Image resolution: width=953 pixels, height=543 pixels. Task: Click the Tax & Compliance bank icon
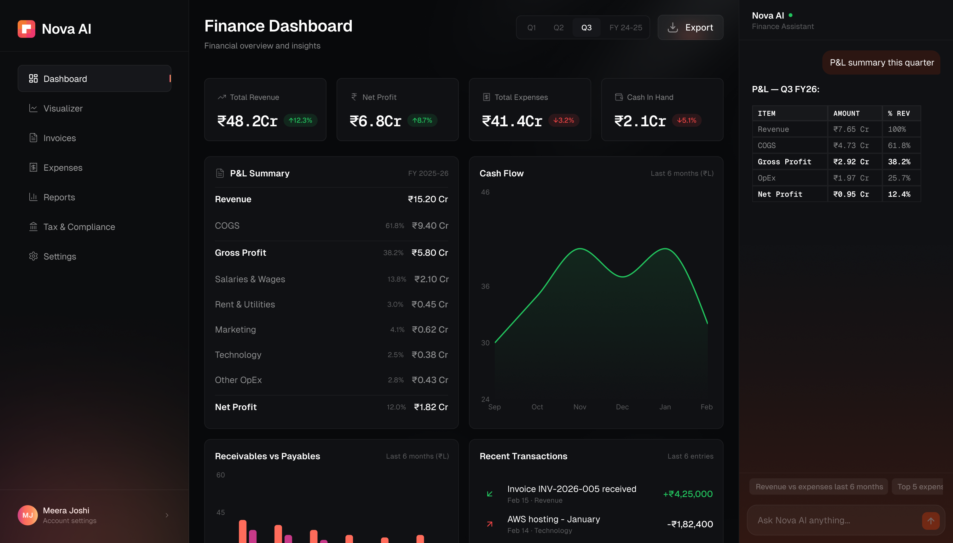click(x=34, y=226)
